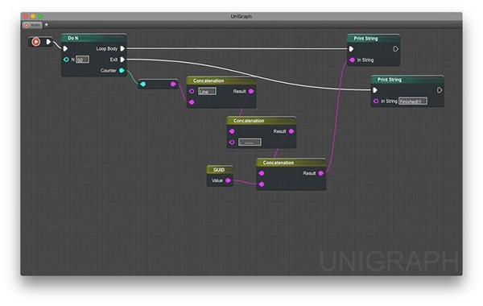Click the hollow In String pin beside 'Finished!!!'

pos(376,101)
